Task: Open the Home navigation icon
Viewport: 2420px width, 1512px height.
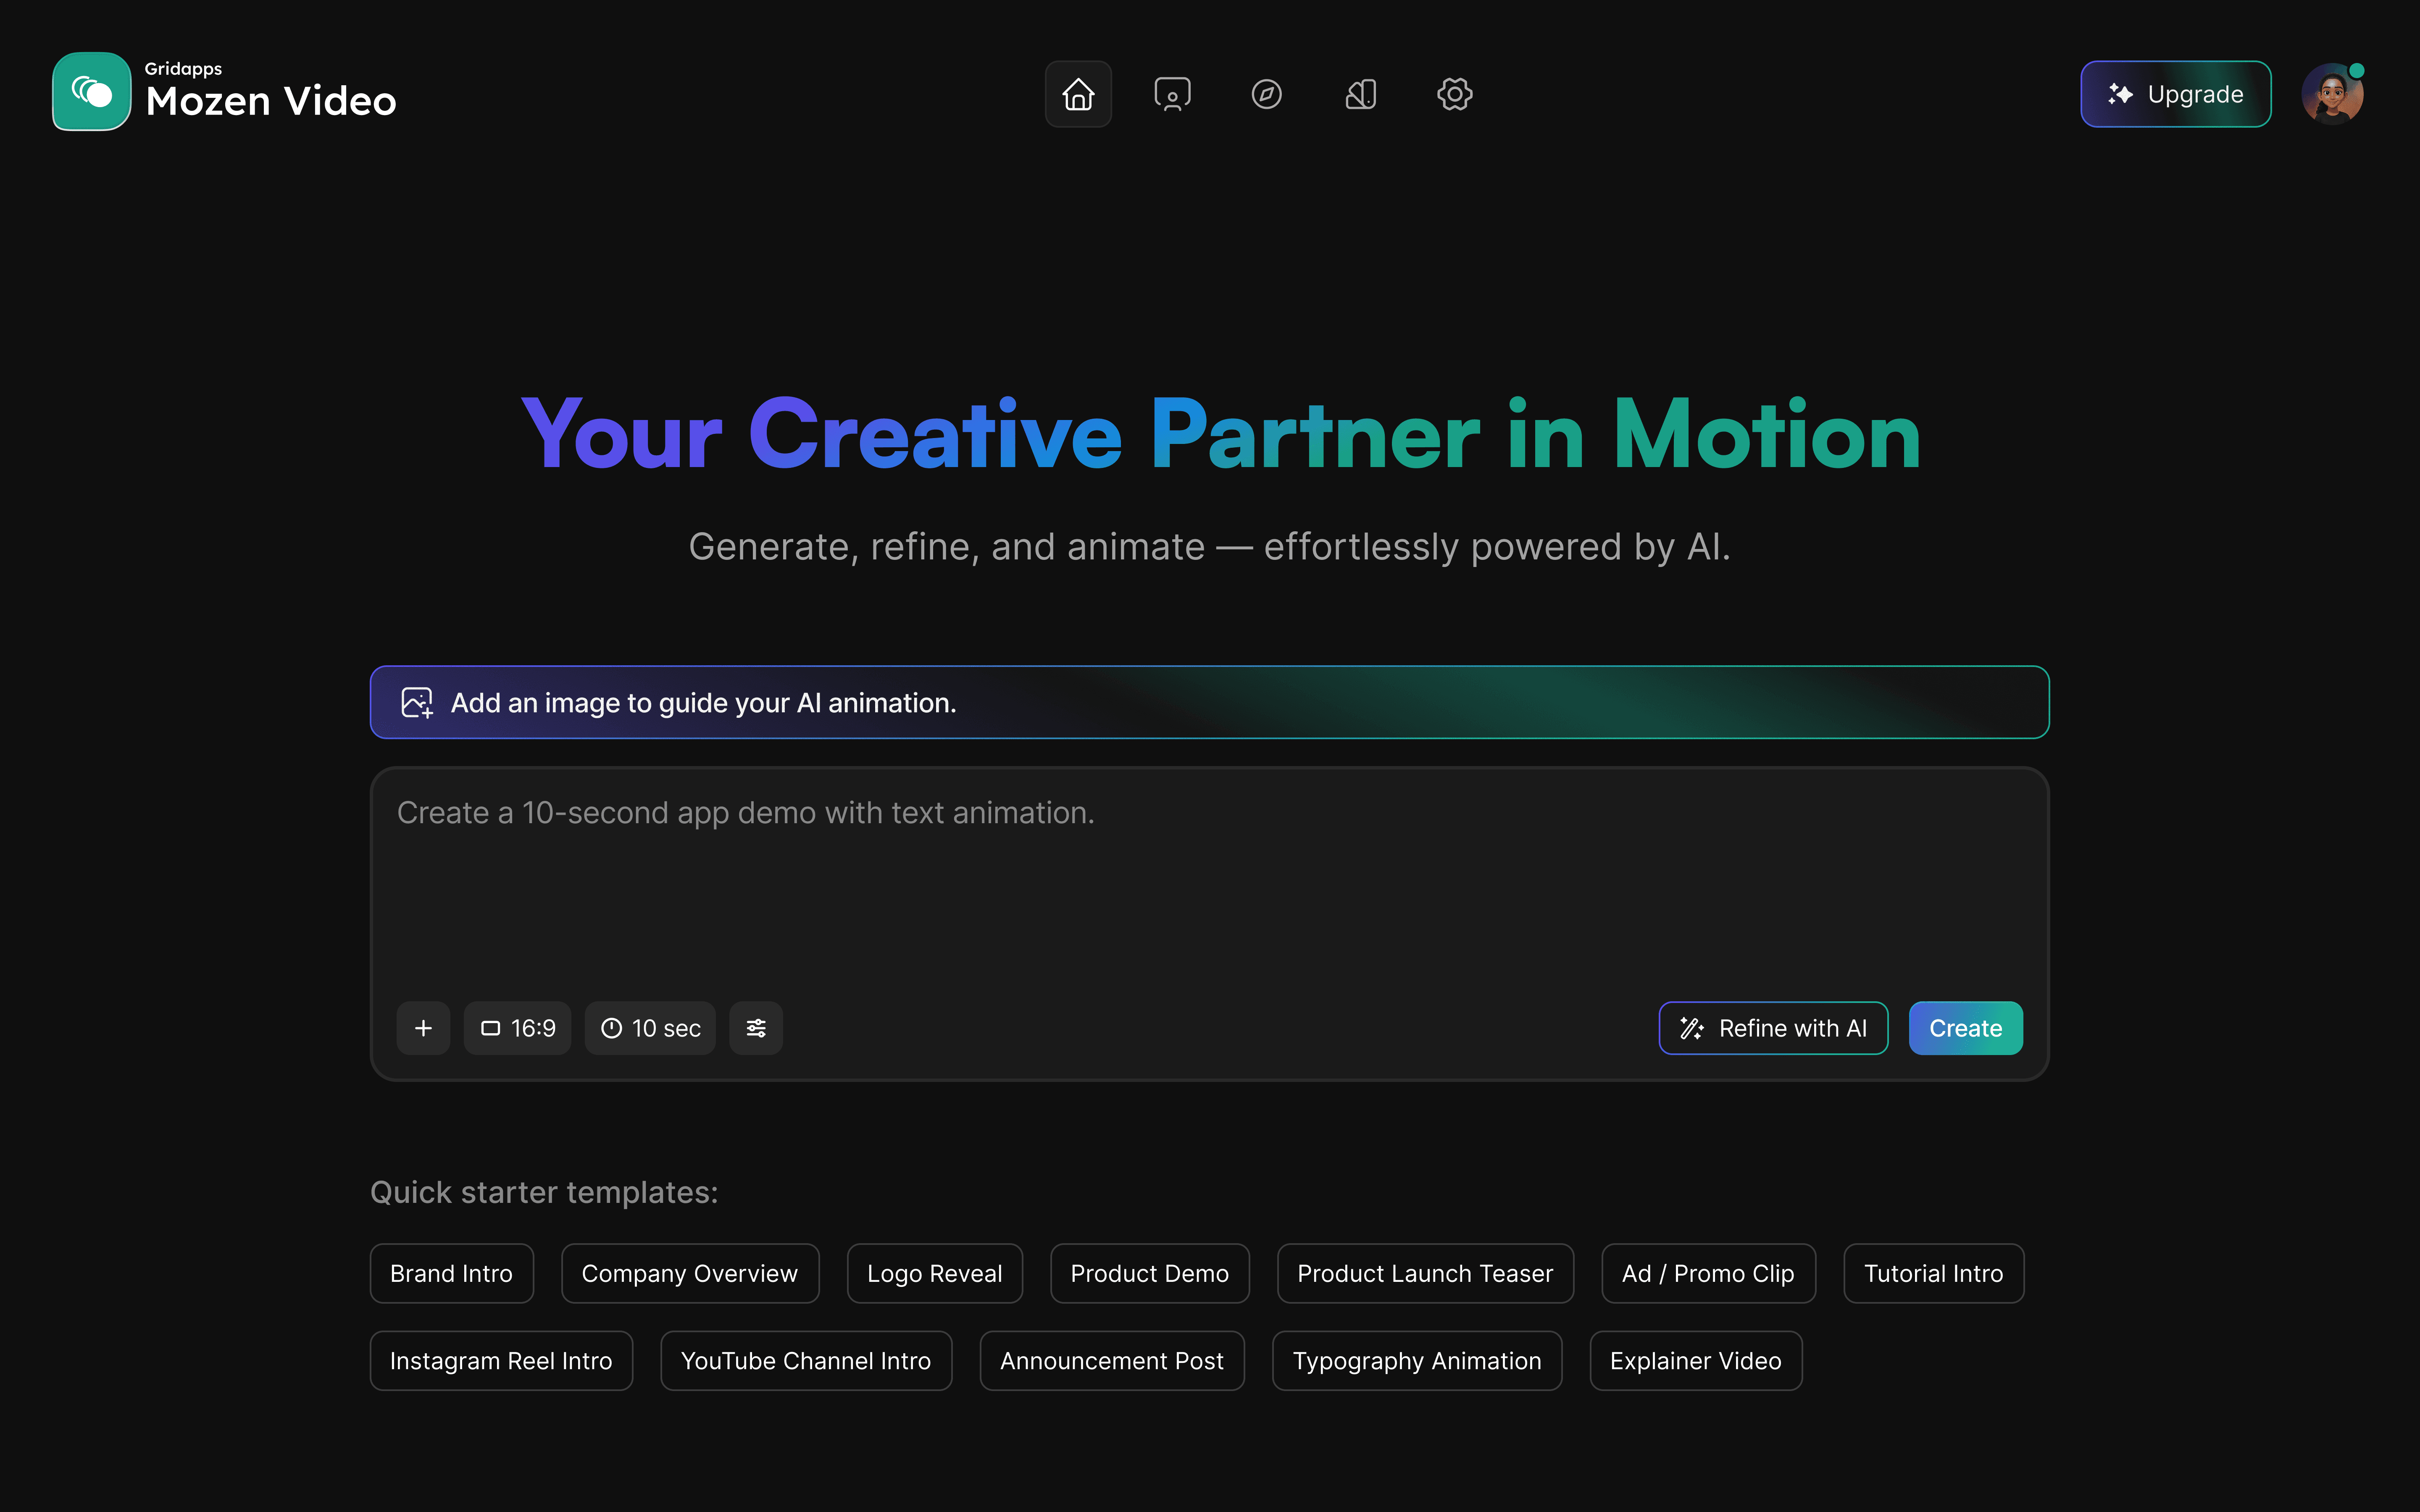Action: tap(1078, 94)
